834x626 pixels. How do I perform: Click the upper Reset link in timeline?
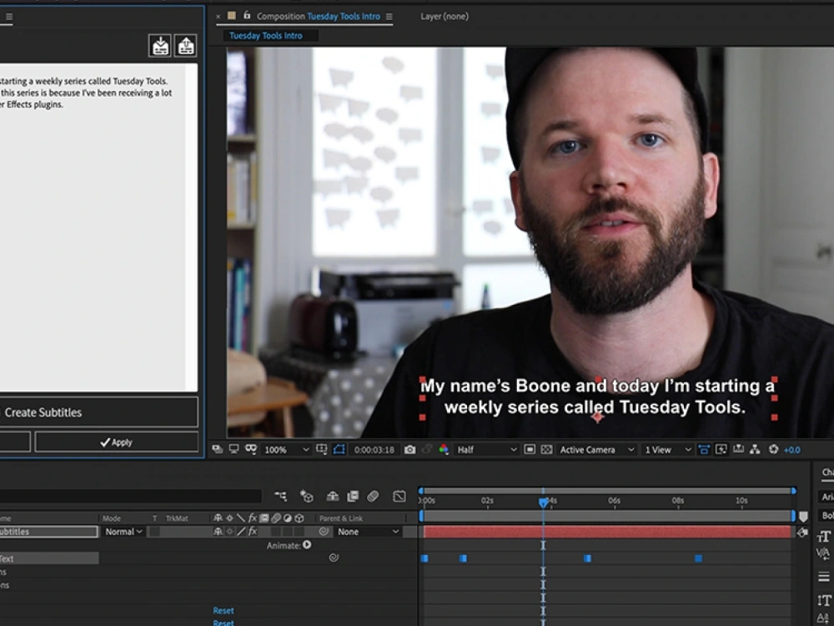[223, 611]
